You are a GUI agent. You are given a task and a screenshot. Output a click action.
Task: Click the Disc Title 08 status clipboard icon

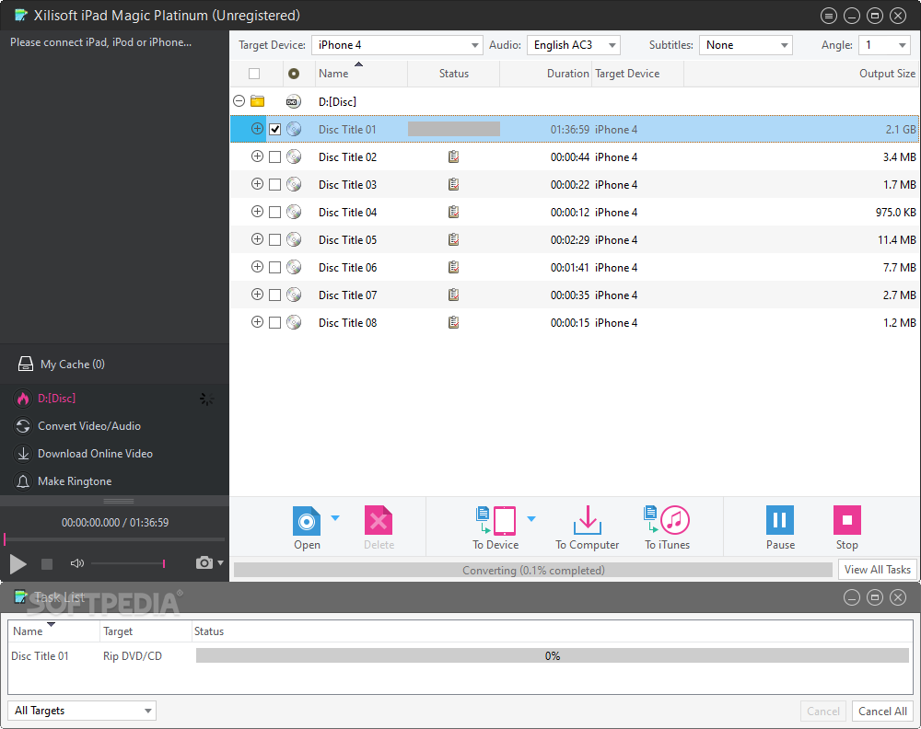pyautogui.click(x=453, y=322)
